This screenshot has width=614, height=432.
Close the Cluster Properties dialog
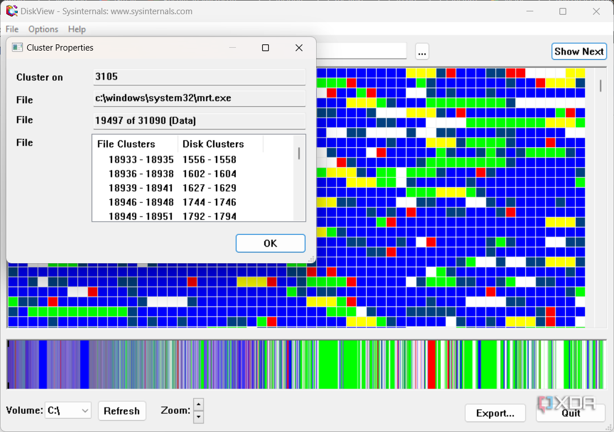299,48
